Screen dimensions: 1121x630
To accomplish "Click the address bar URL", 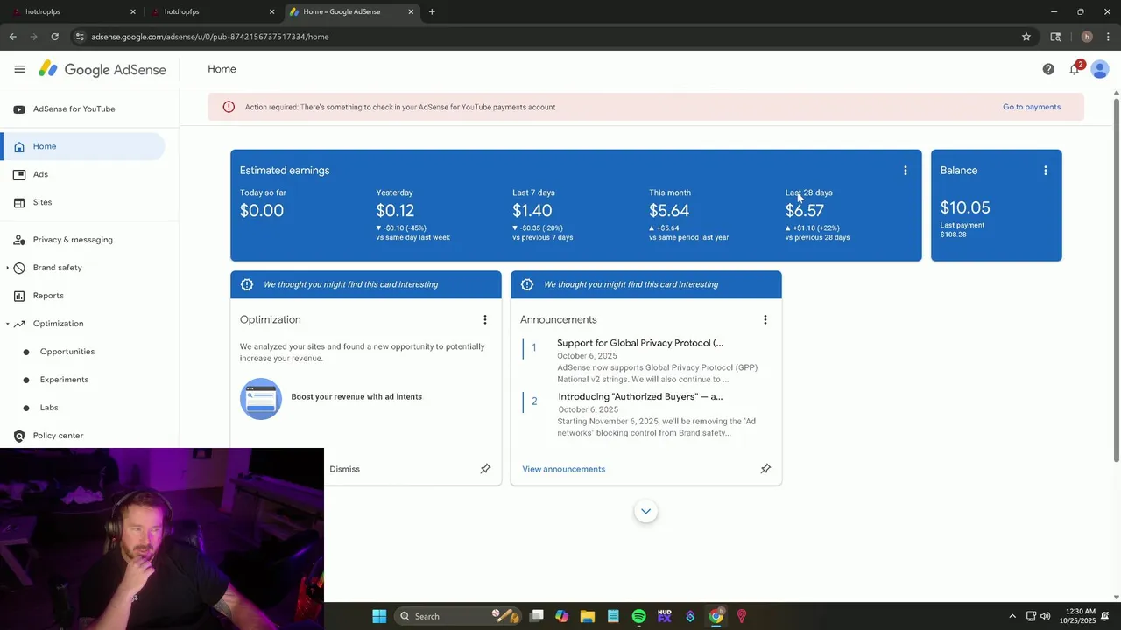I will point(210,37).
